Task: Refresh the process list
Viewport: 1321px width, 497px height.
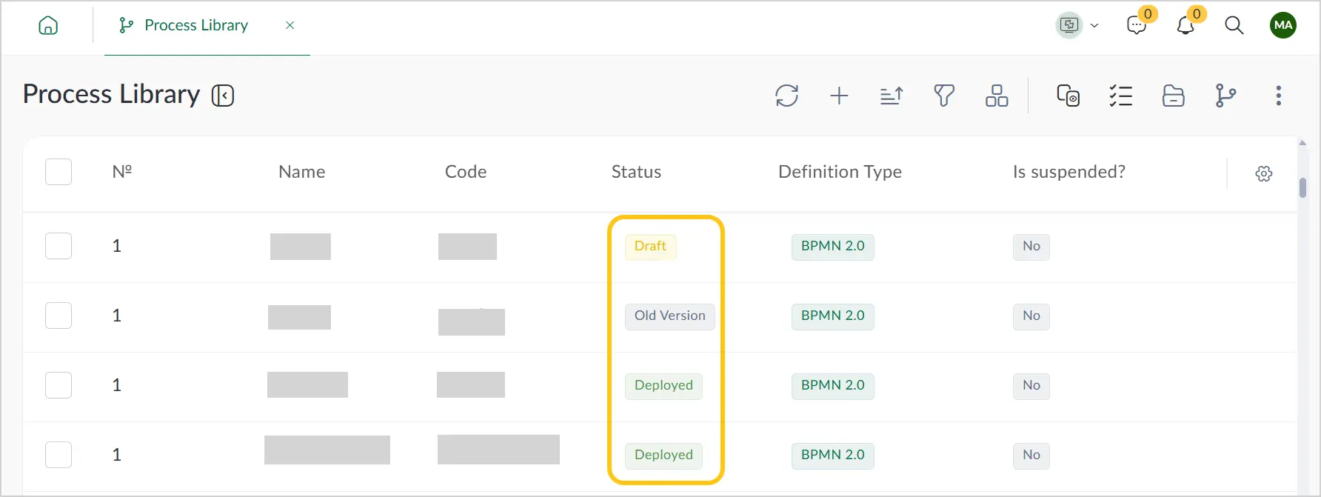Action: tap(786, 96)
